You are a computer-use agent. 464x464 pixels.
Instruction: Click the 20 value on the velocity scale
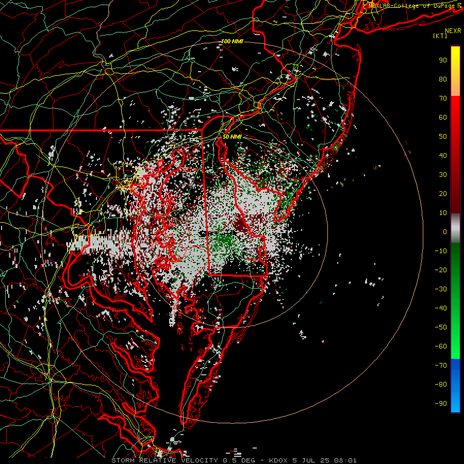(x=443, y=193)
